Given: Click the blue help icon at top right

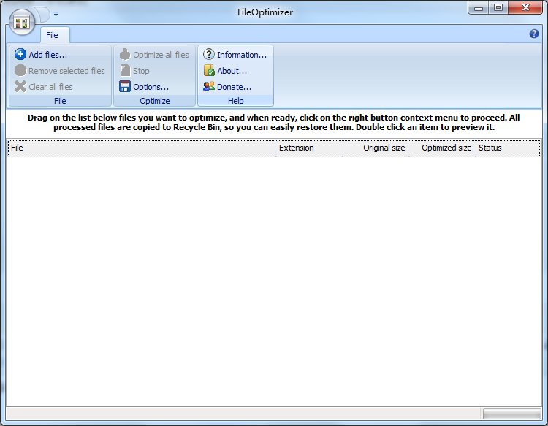Looking at the screenshot, I should pos(533,34).
